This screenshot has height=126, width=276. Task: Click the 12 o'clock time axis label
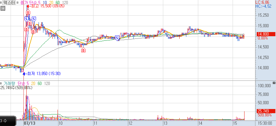coord(130,123)
